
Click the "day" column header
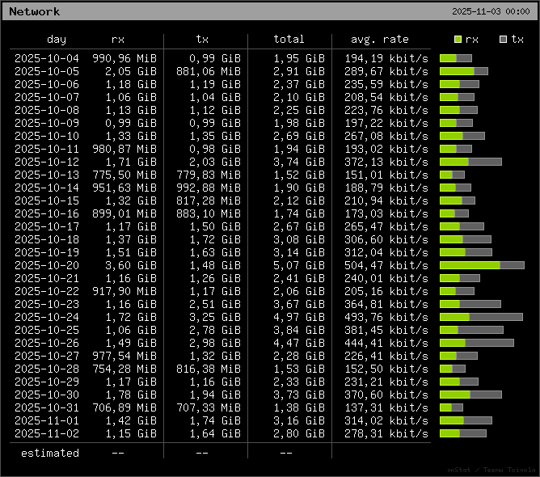pyautogui.click(x=57, y=39)
